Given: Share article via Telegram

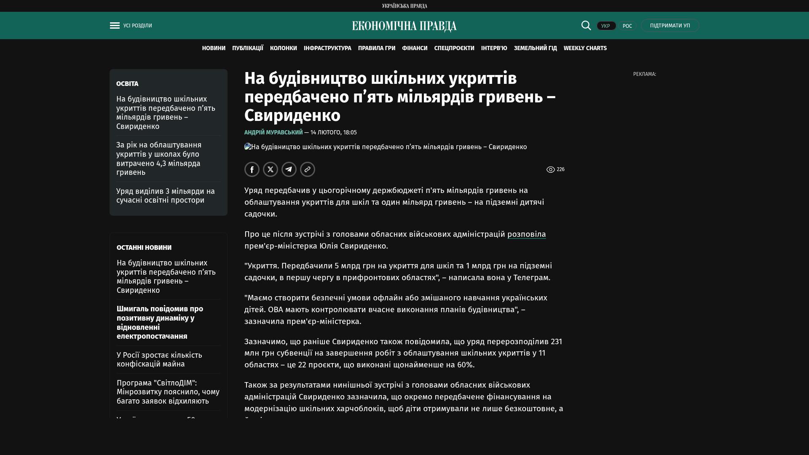Looking at the screenshot, I should (289, 169).
